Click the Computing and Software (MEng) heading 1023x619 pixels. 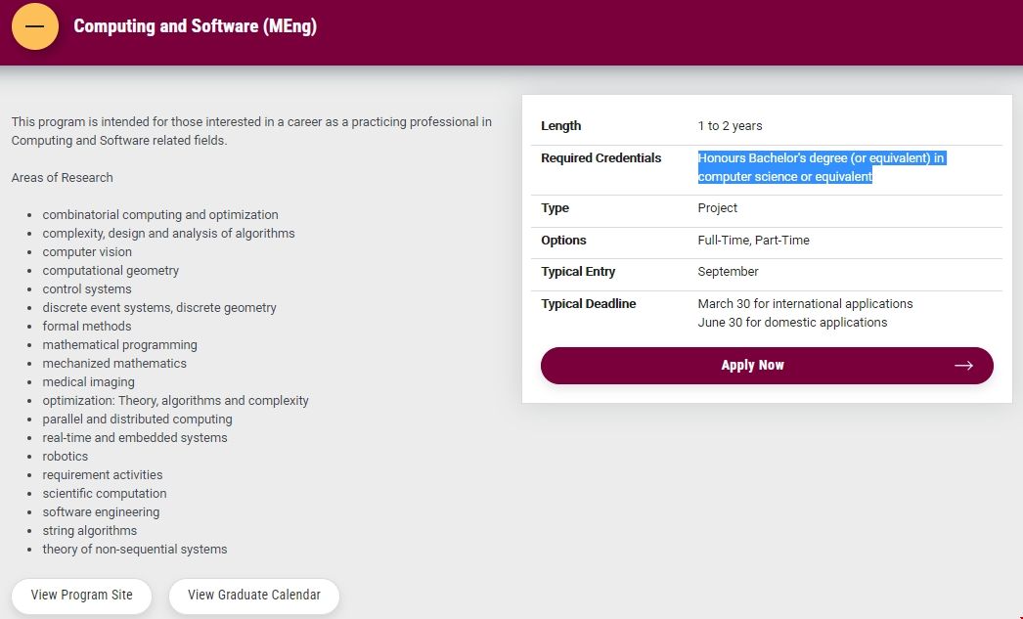point(195,26)
